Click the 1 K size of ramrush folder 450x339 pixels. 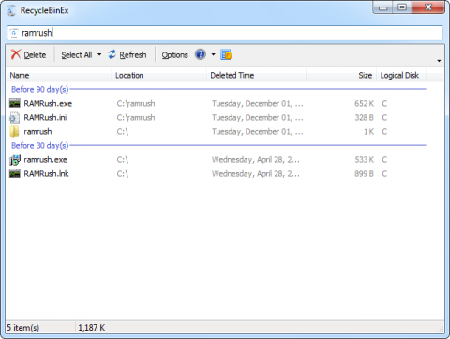pos(368,132)
